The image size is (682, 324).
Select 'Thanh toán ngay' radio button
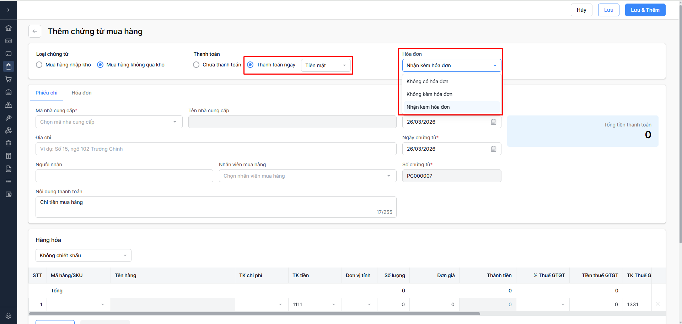point(250,65)
